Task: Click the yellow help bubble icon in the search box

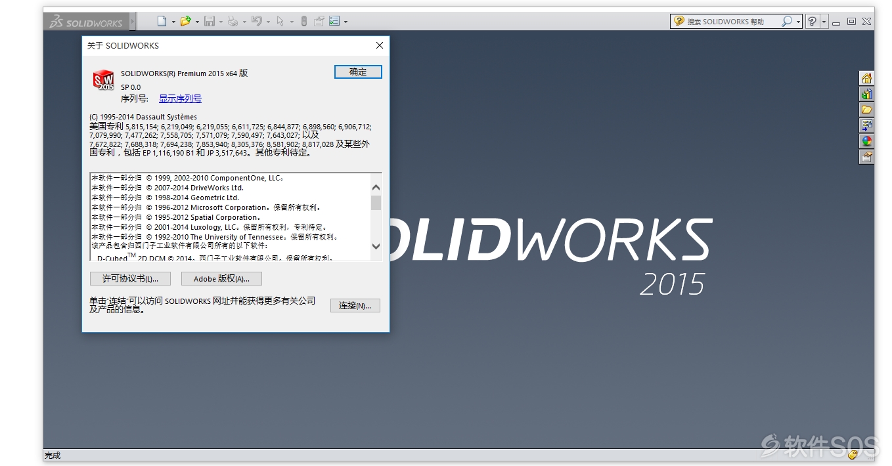Action: (679, 22)
